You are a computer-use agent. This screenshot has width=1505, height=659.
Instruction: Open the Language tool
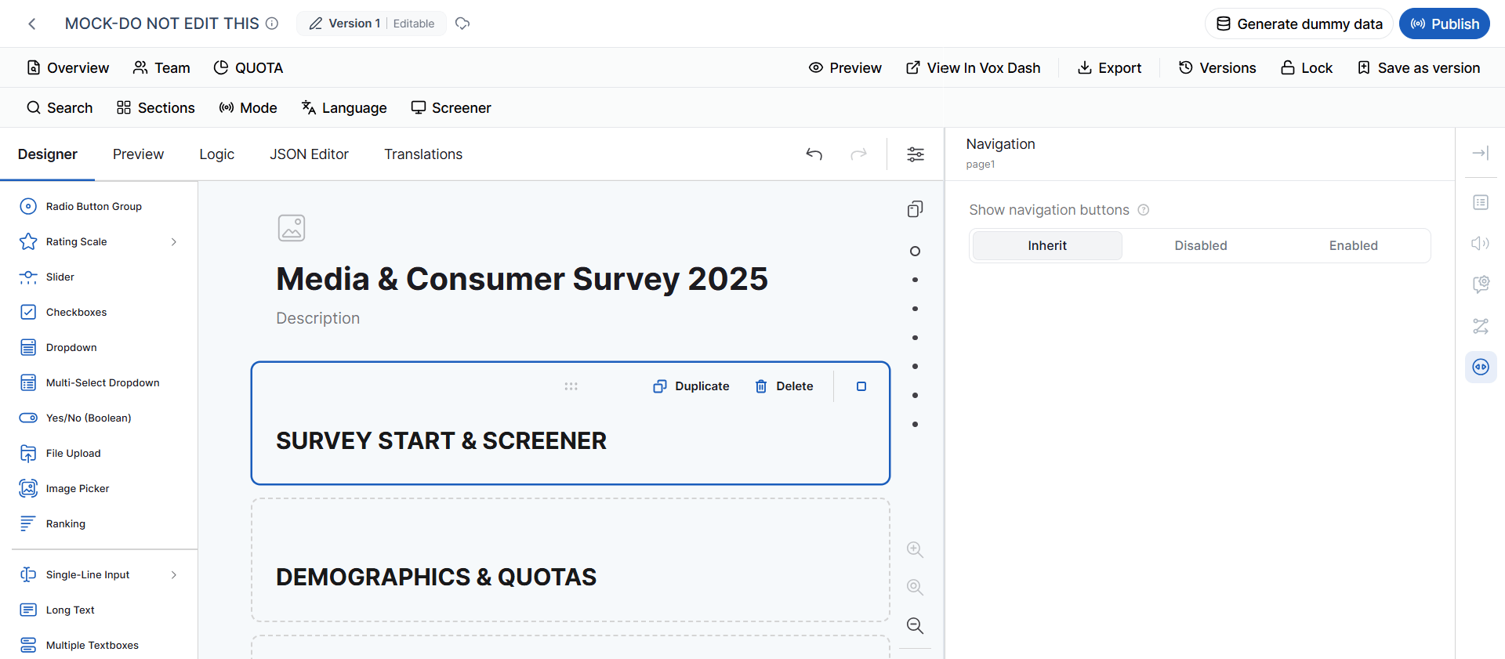pyautogui.click(x=344, y=108)
